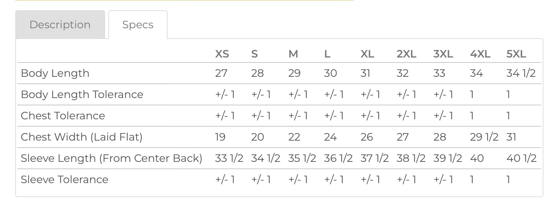Click the Sleeve Tolerance row label
Viewport: 550px width, 219px height.
pyautogui.click(x=65, y=179)
